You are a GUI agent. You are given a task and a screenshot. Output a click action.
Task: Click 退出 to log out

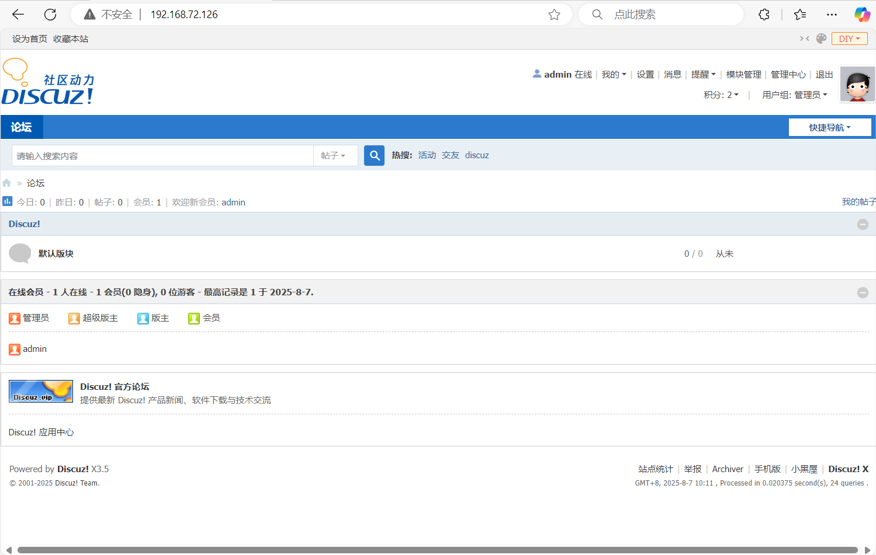pos(824,74)
